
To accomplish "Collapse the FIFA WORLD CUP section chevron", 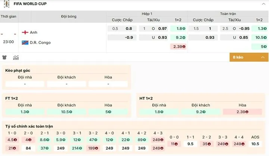I will (263, 4).
